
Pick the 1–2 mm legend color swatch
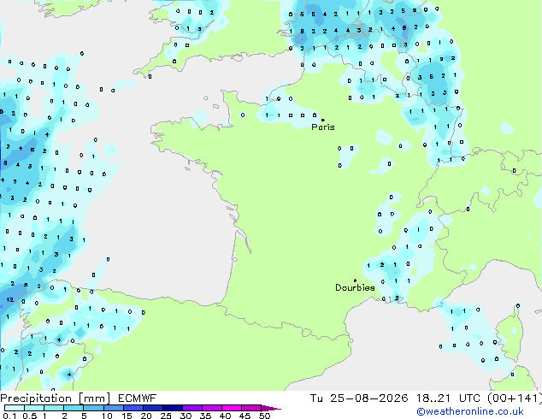pyautogui.click(x=54, y=408)
